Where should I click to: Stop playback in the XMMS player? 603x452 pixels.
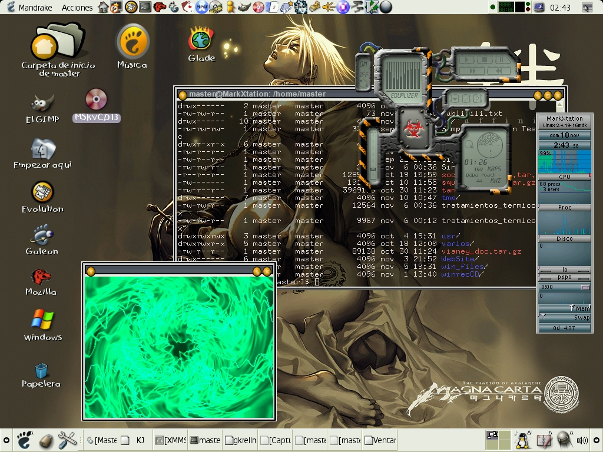click(484, 59)
